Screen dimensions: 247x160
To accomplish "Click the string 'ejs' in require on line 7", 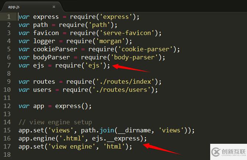I will click(94, 65).
